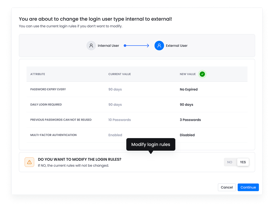The height and width of the screenshot is (210, 274).
Task: Click the green checkmark beside New Value
Action: (202, 74)
